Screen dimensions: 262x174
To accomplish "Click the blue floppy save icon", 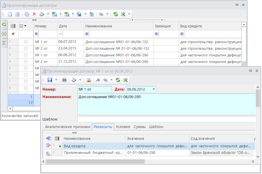I will [x=50, y=80].
